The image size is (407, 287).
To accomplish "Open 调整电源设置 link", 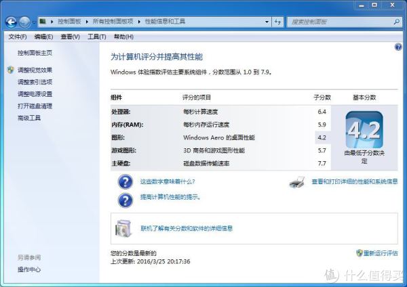I will coord(35,94).
